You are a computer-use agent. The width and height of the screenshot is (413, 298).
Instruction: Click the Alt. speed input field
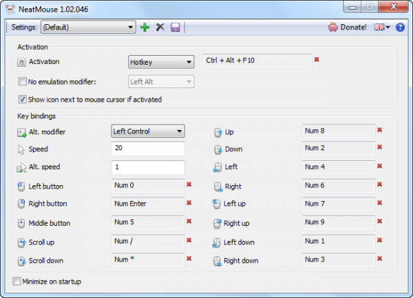(x=147, y=167)
